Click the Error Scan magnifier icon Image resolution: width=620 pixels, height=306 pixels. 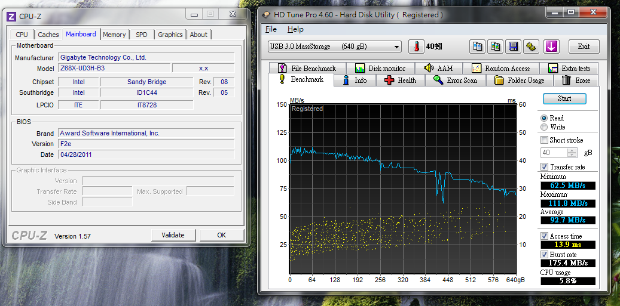pos(438,80)
